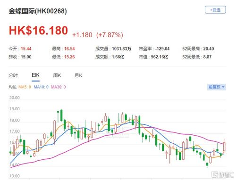Click the current price HK$16.180
Screen dimensions: 236x180
tap(38, 31)
